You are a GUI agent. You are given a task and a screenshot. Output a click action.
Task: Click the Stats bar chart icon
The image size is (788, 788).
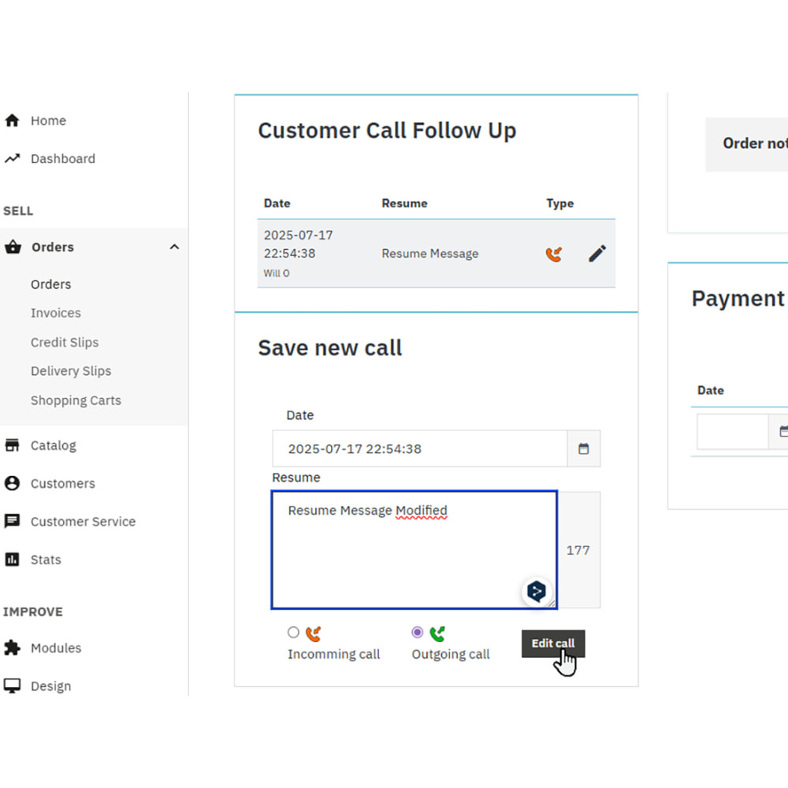pos(13,559)
